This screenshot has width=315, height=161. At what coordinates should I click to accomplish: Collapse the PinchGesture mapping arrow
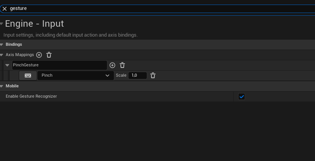(7, 65)
